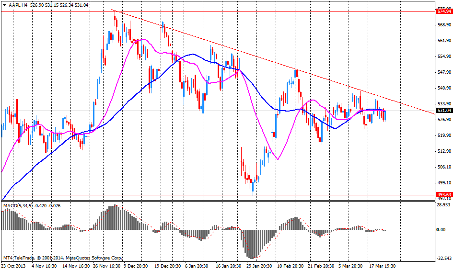Click the 10 Feb 20:30 time label
Screen dimensions: 454x270
291,266
